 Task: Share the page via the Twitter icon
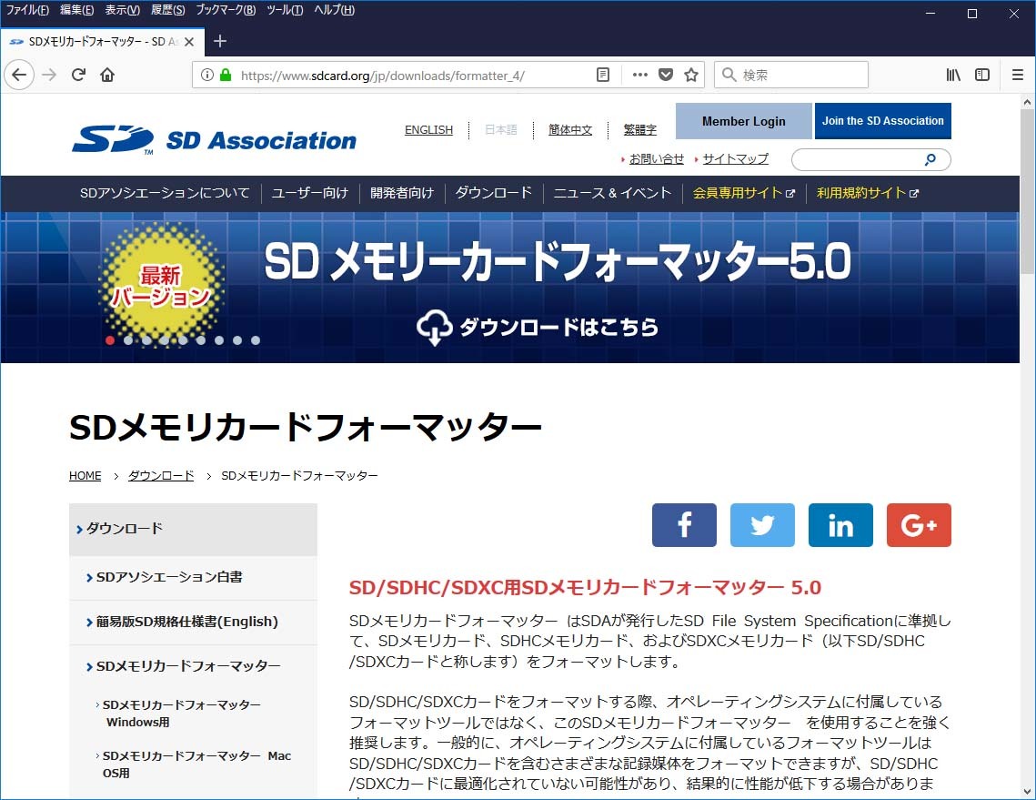(762, 525)
